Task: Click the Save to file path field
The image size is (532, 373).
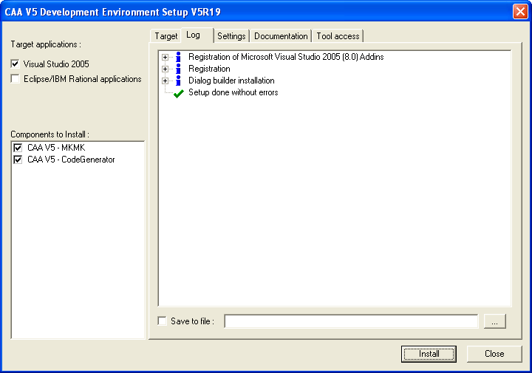Action: click(x=351, y=321)
